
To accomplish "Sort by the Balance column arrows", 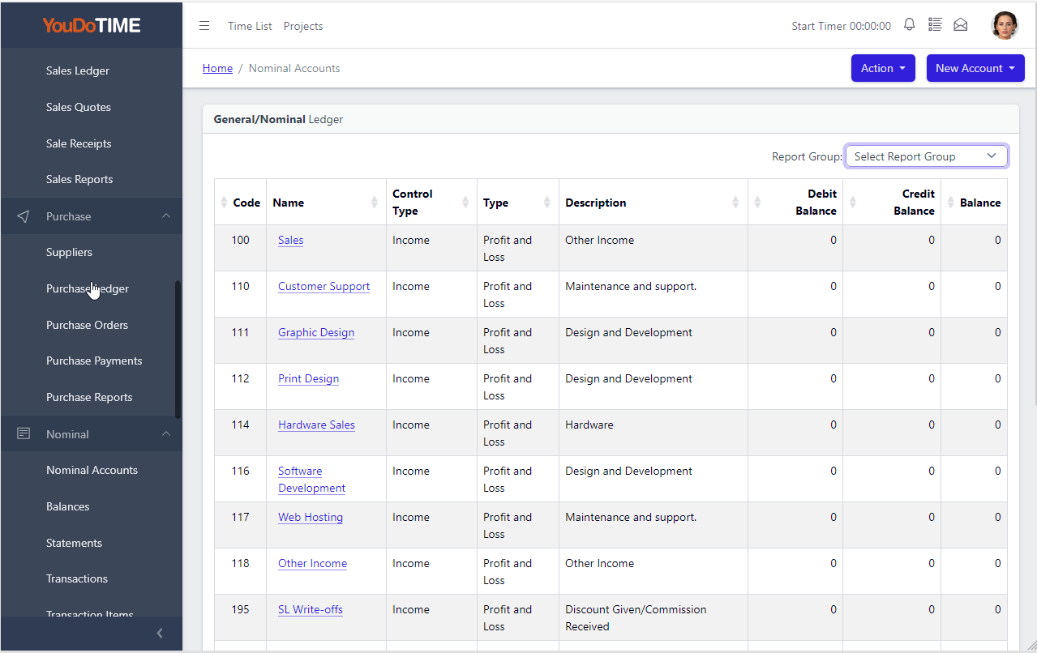I will click(950, 203).
